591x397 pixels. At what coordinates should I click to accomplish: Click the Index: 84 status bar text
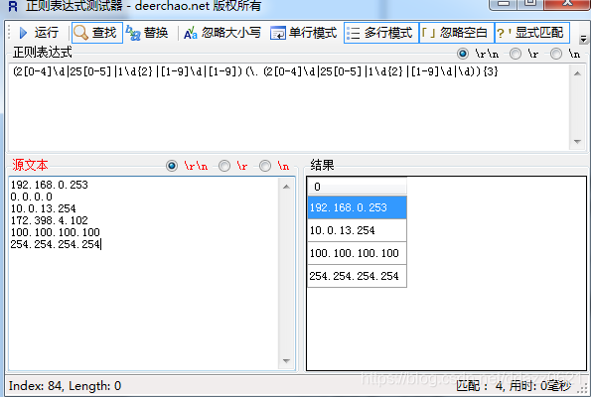(65, 386)
